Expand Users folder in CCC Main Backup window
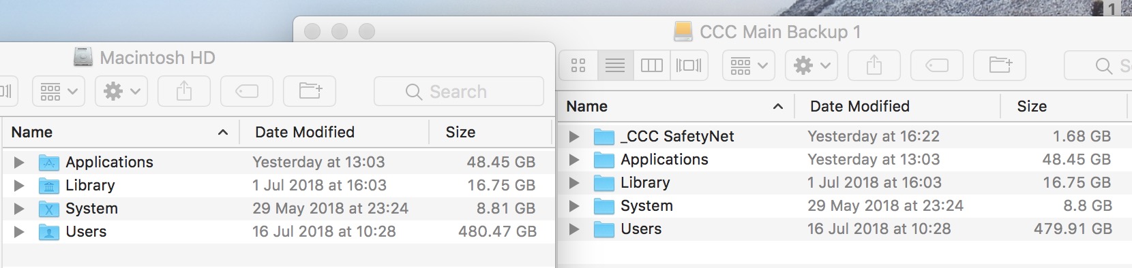 tap(574, 229)
